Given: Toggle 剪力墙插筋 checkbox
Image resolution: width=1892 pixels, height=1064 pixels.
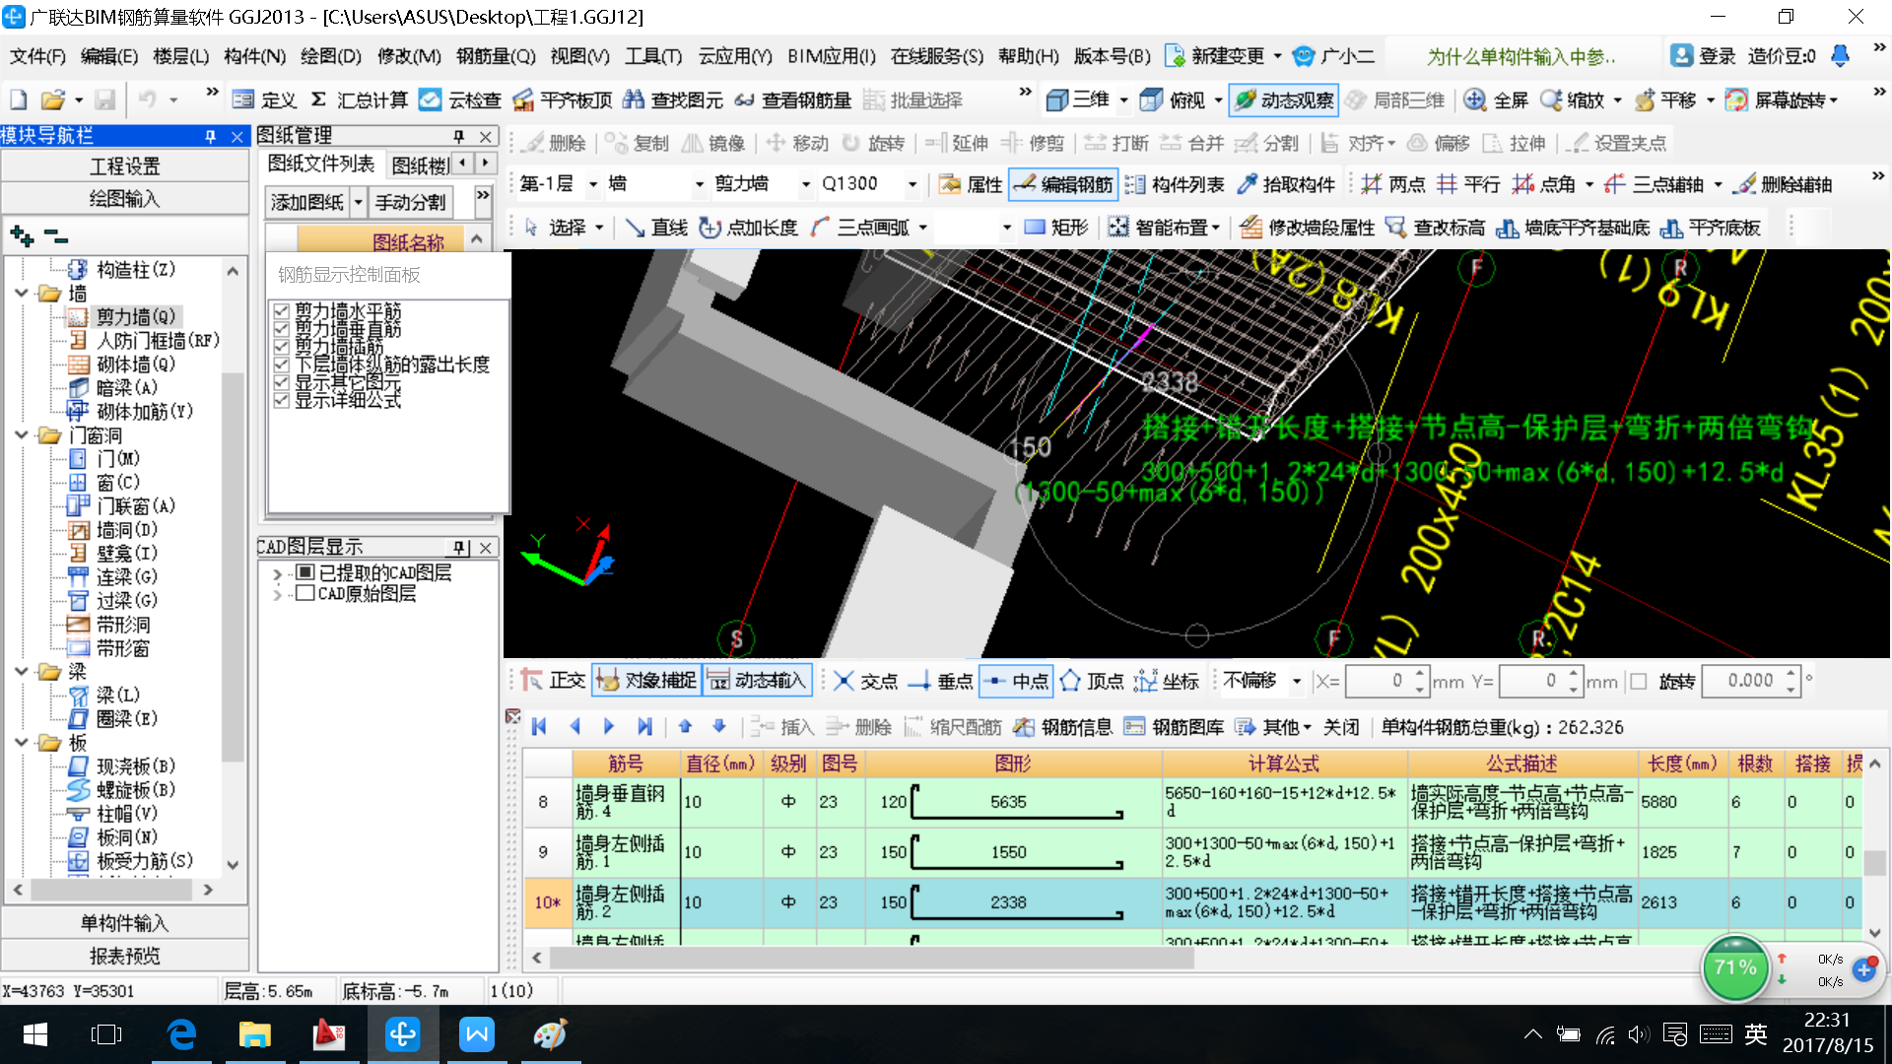Looking at the screenshot, I should tap(281, 347).
